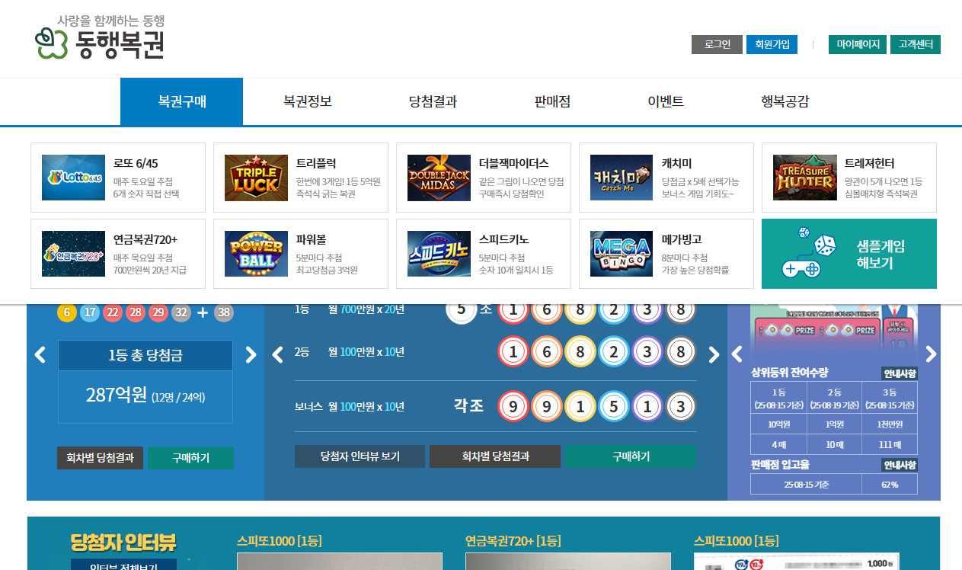Open the Treasure Hunter game icon

[x=804, y=178]
